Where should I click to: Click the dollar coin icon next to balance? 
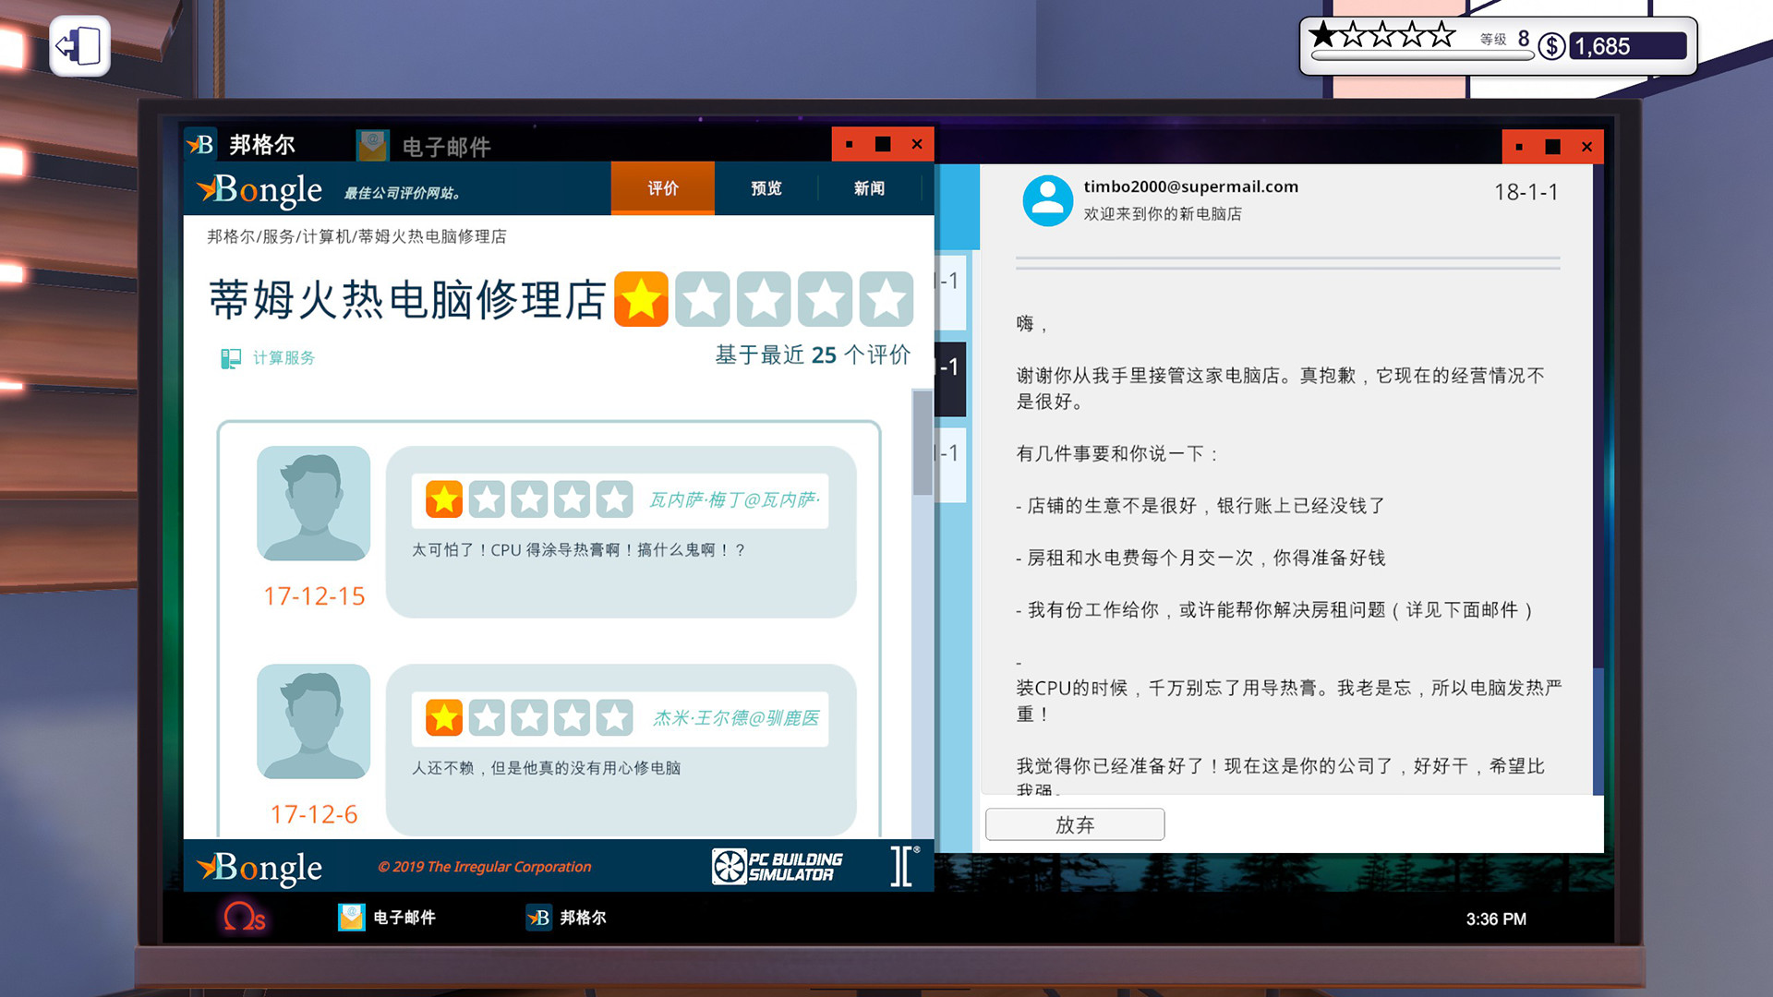point(1552,42)
